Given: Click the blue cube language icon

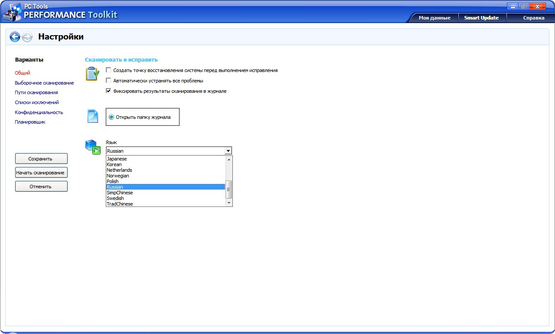Looking at the screenshot, I should [93, 147].
